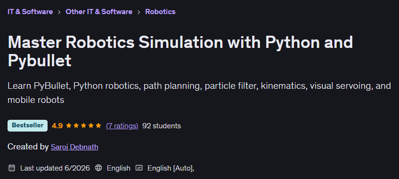Click the 92 students text
Viewport: 399px width, 179px height.
pyautogui.click(x=162, y=126)
